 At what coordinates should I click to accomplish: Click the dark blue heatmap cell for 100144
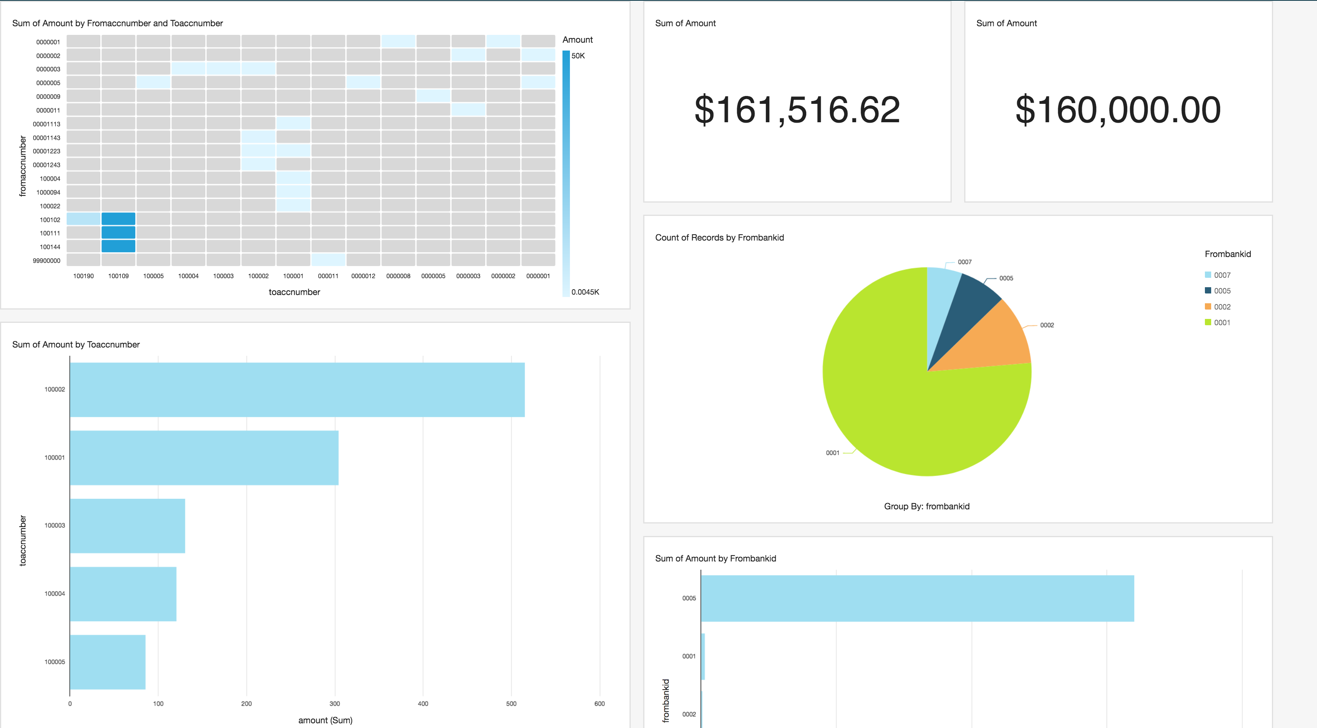pyautogui.click(x=119, y=246)
